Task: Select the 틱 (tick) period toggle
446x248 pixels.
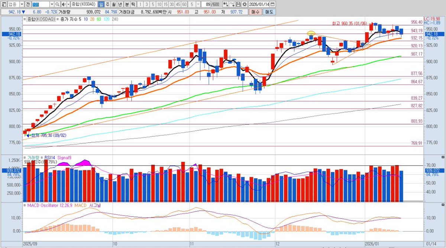Action: coord(133,4)
